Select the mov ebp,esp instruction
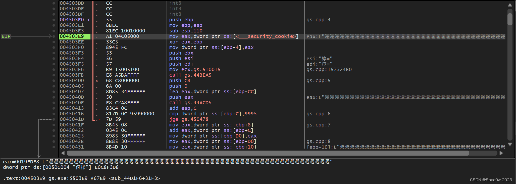Screen dimensions: 516x184 (x=186, y=25)
